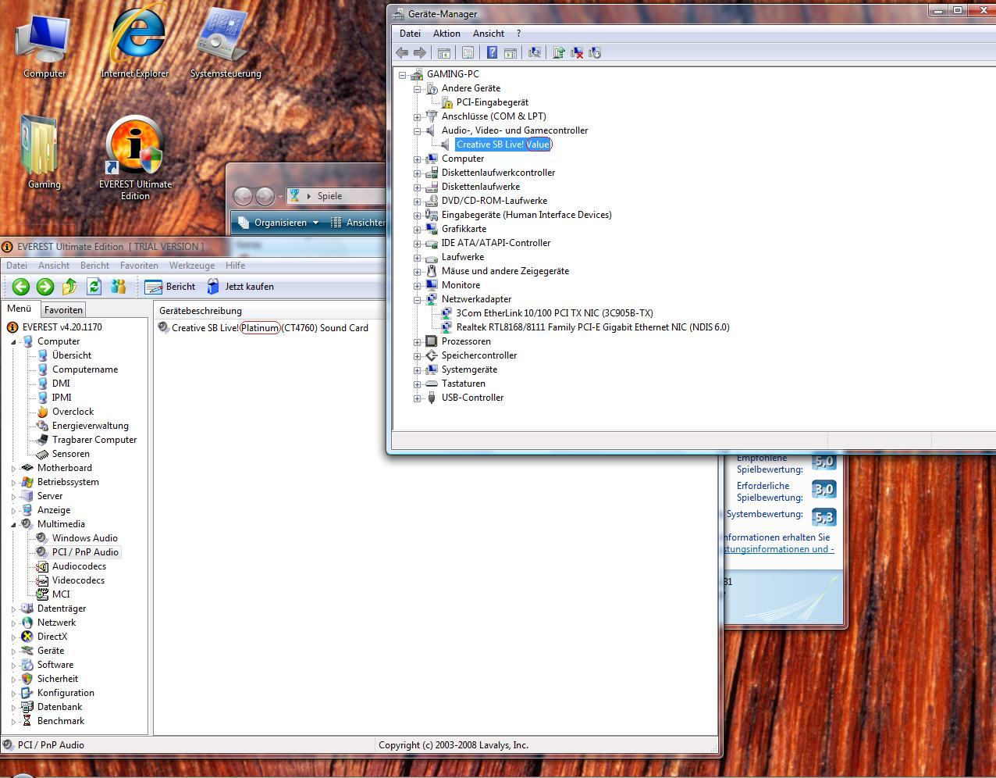Open Properties icon in Geräte-Manager toolbar
This screenshot has height=778, width=996.
(468, 52)
